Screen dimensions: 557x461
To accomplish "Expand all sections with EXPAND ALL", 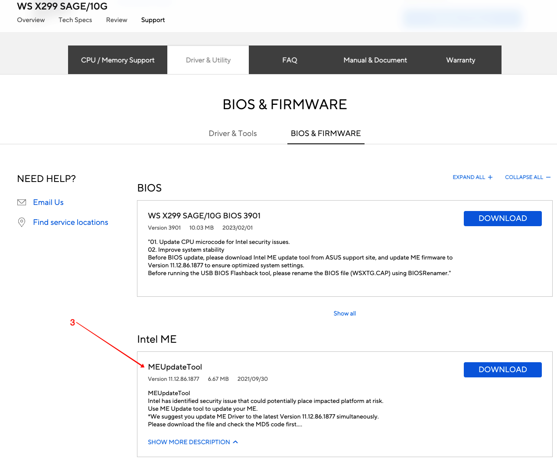I will (x=469, y=177).
